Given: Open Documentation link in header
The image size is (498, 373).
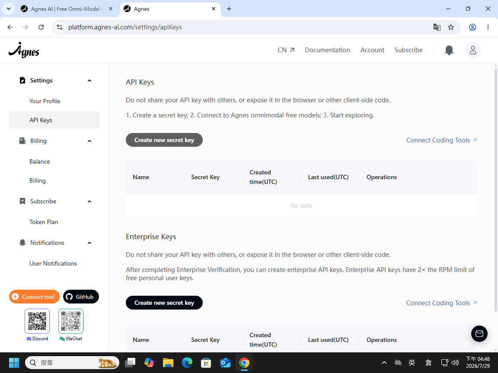Looking at the screenshot, I should [x=327, y=50].
